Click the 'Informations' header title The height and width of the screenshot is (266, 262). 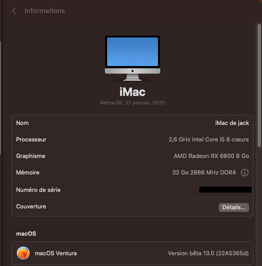[x=45, y=11]
